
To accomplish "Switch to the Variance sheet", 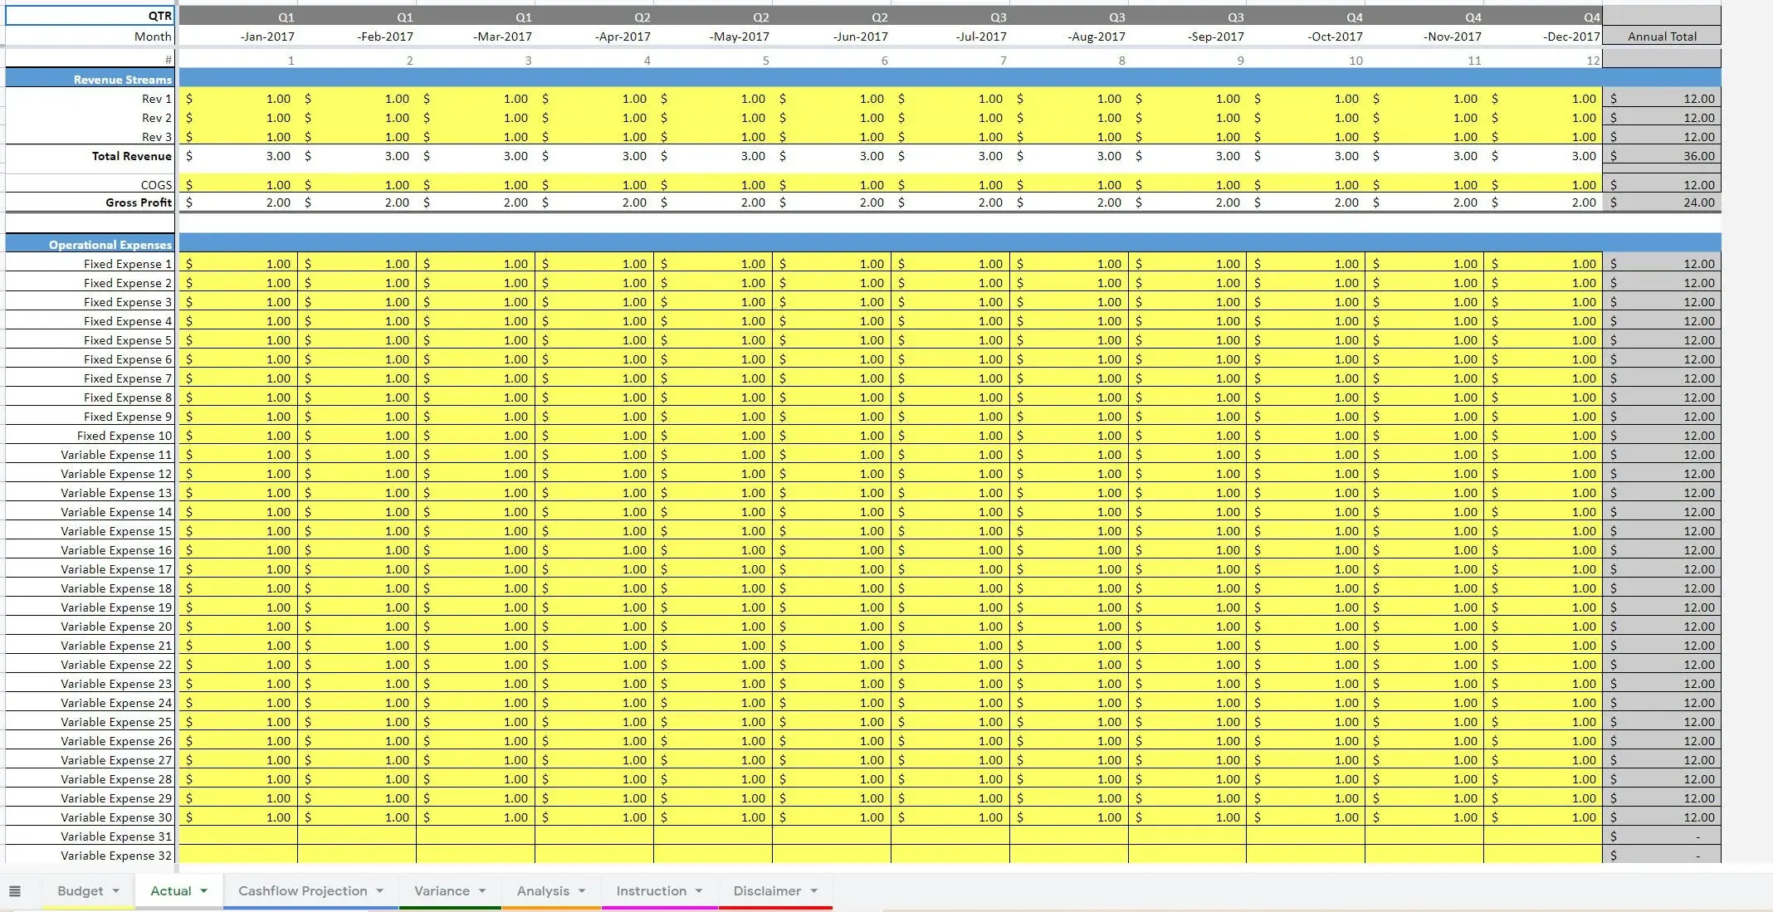I will click(x=442, y=890).
